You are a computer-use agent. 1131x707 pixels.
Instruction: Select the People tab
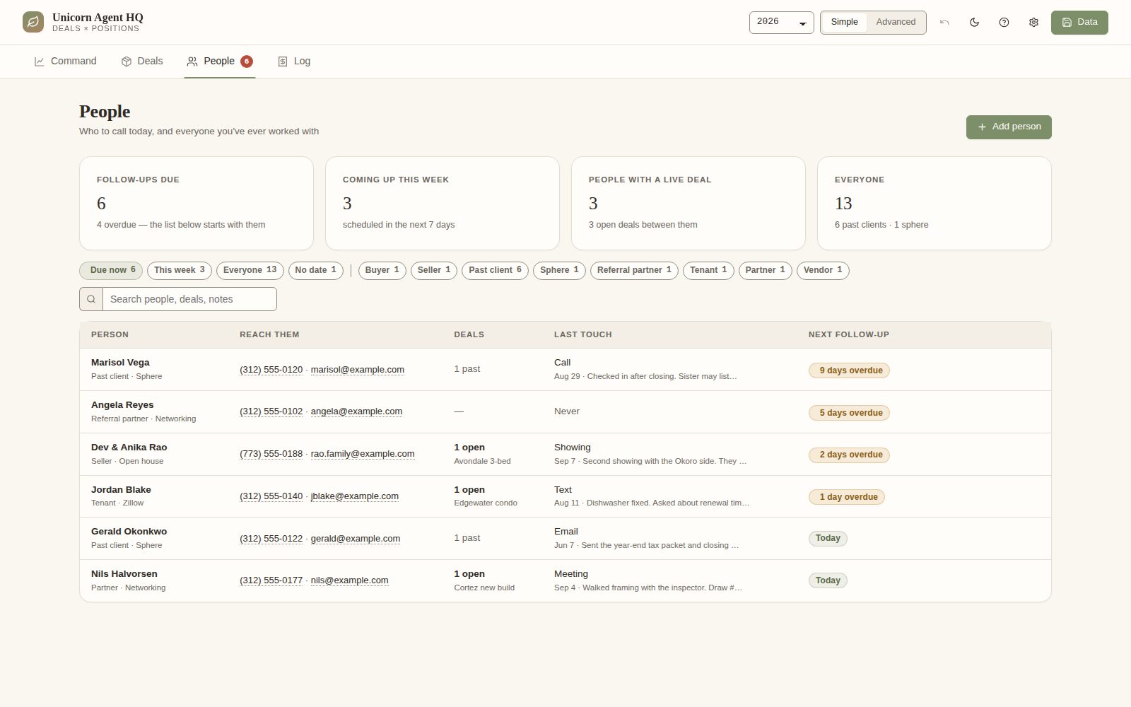click(219, 62)
